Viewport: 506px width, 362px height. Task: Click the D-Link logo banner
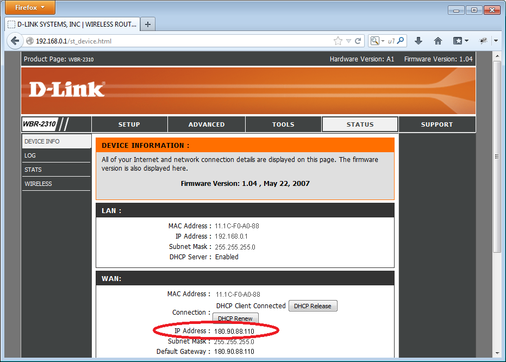tap(67, 89)
